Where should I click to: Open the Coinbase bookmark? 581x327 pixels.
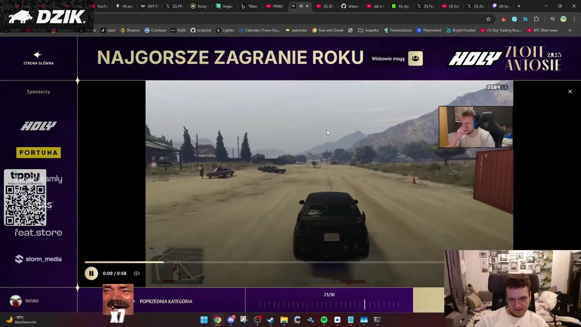tap(155, 30)
